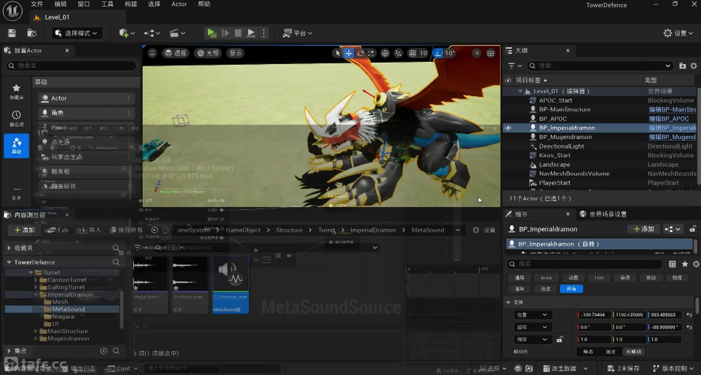The image size is (701, 375).
Task: Expand the MainStructure folder in content tree
Action: point(36,331)
